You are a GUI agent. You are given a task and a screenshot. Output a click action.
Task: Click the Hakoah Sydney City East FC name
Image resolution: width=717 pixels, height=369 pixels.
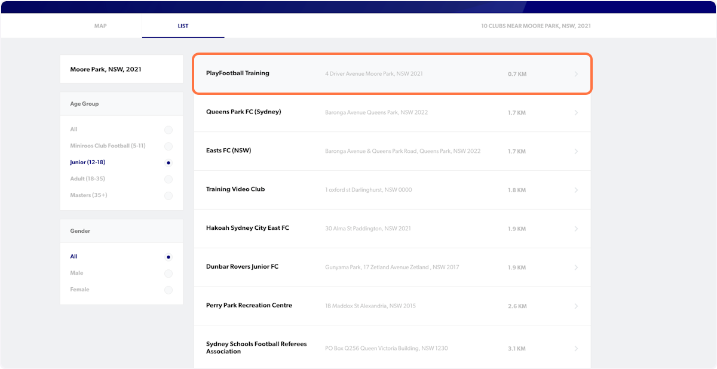coord(247,228)
